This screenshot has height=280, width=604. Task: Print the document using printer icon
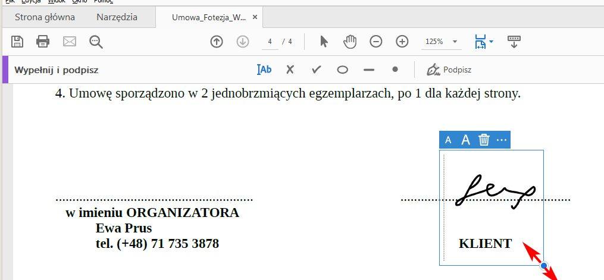click(x=43, y=42)
